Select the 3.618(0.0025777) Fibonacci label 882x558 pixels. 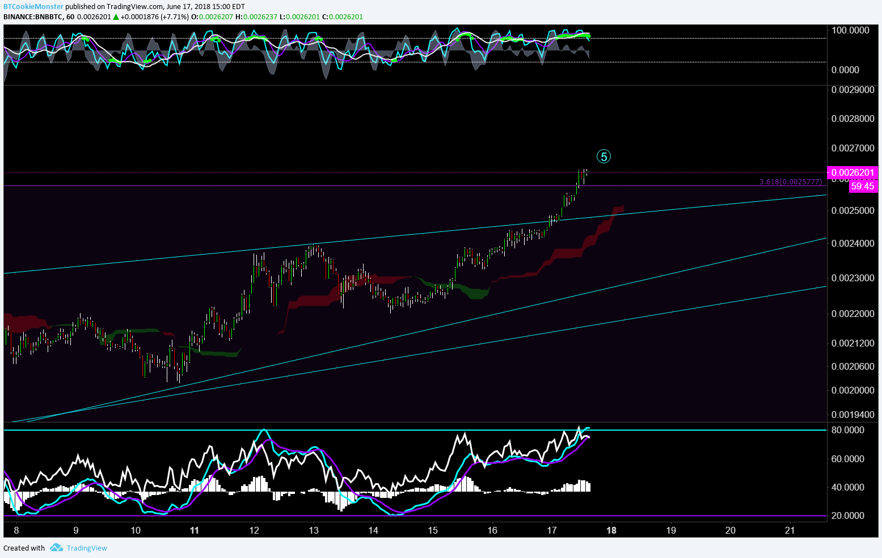click(x=791, y=182)
